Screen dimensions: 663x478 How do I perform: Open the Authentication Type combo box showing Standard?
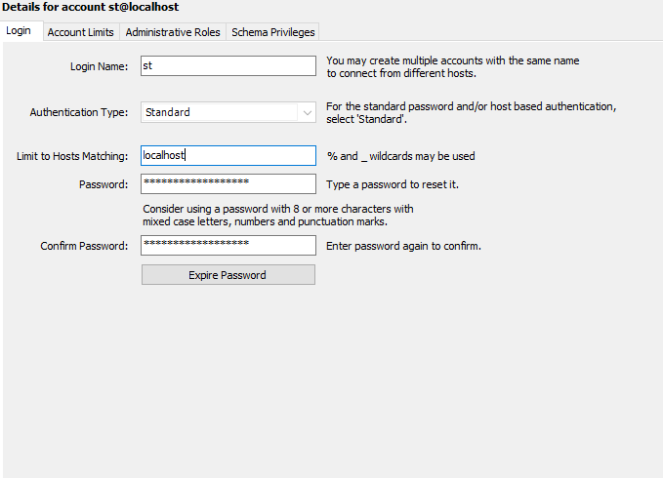coord(220,112)
